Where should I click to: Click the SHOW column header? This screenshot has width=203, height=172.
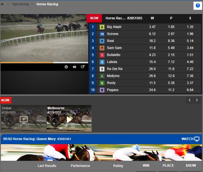pos(191,166)
